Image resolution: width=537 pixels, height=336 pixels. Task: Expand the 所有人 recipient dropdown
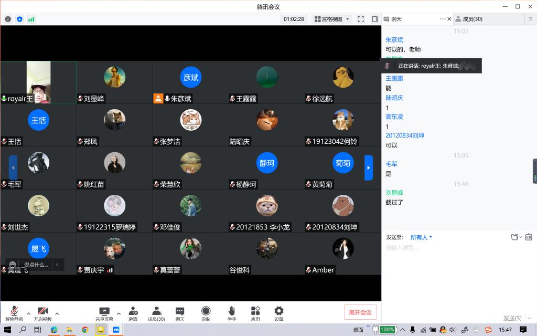[421, 237]
